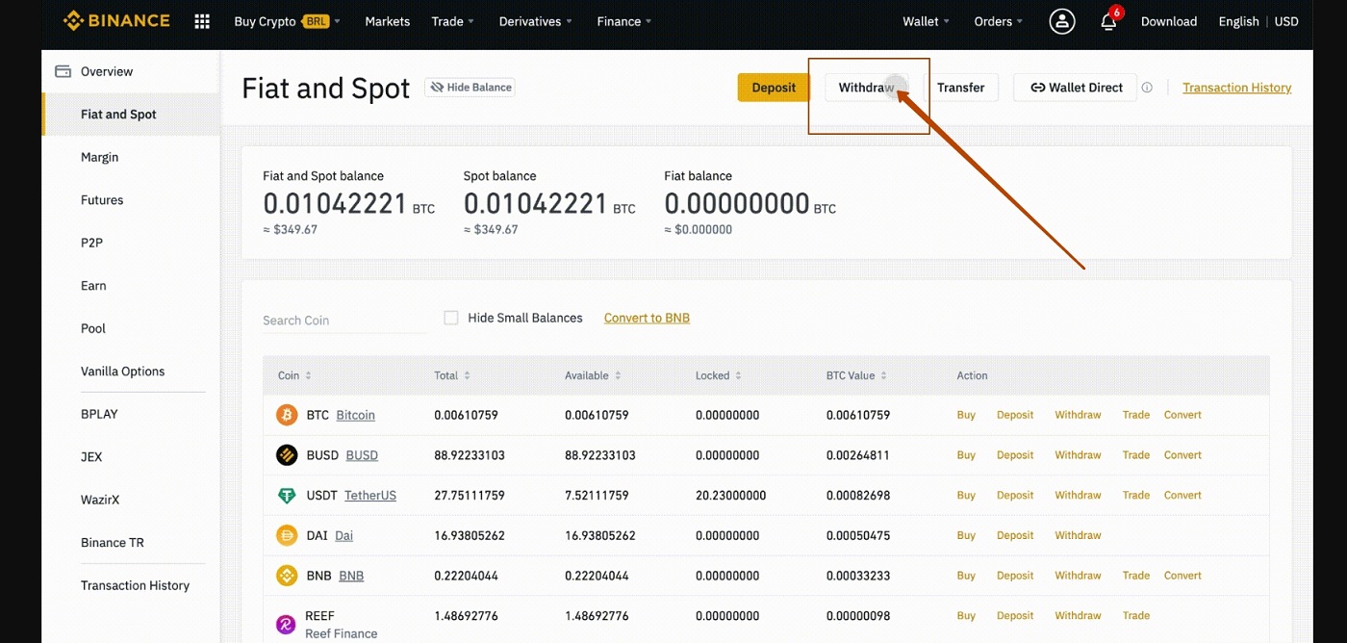Click Buy in the BUSD row
1347x643 pixels.
pyautogui.click(x=966, y=455)
